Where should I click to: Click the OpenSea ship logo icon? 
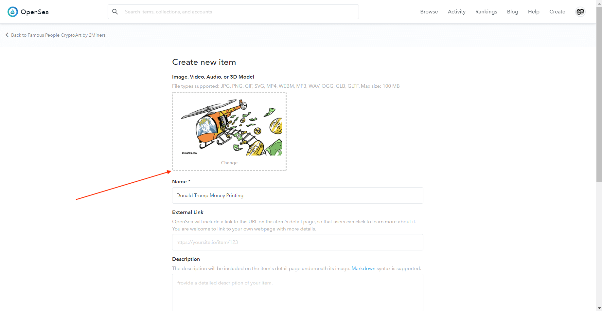click(13, 12)
